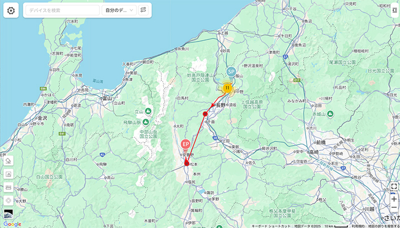This screenshot has width=400, height=228.
Task: Zoom in with plus button
Action: coord(394,199)
